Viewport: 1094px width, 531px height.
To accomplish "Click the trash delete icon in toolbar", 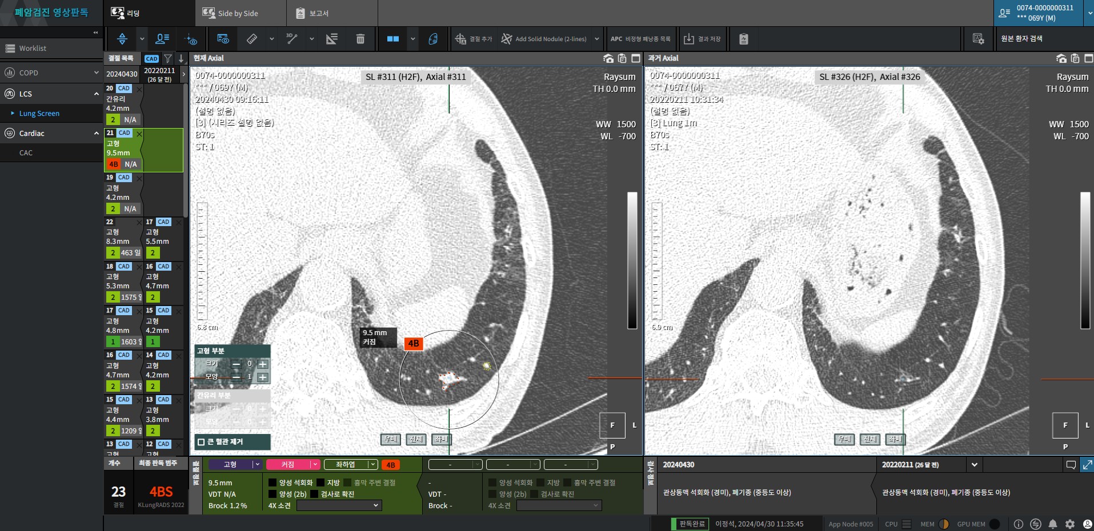I will point(360,39).
